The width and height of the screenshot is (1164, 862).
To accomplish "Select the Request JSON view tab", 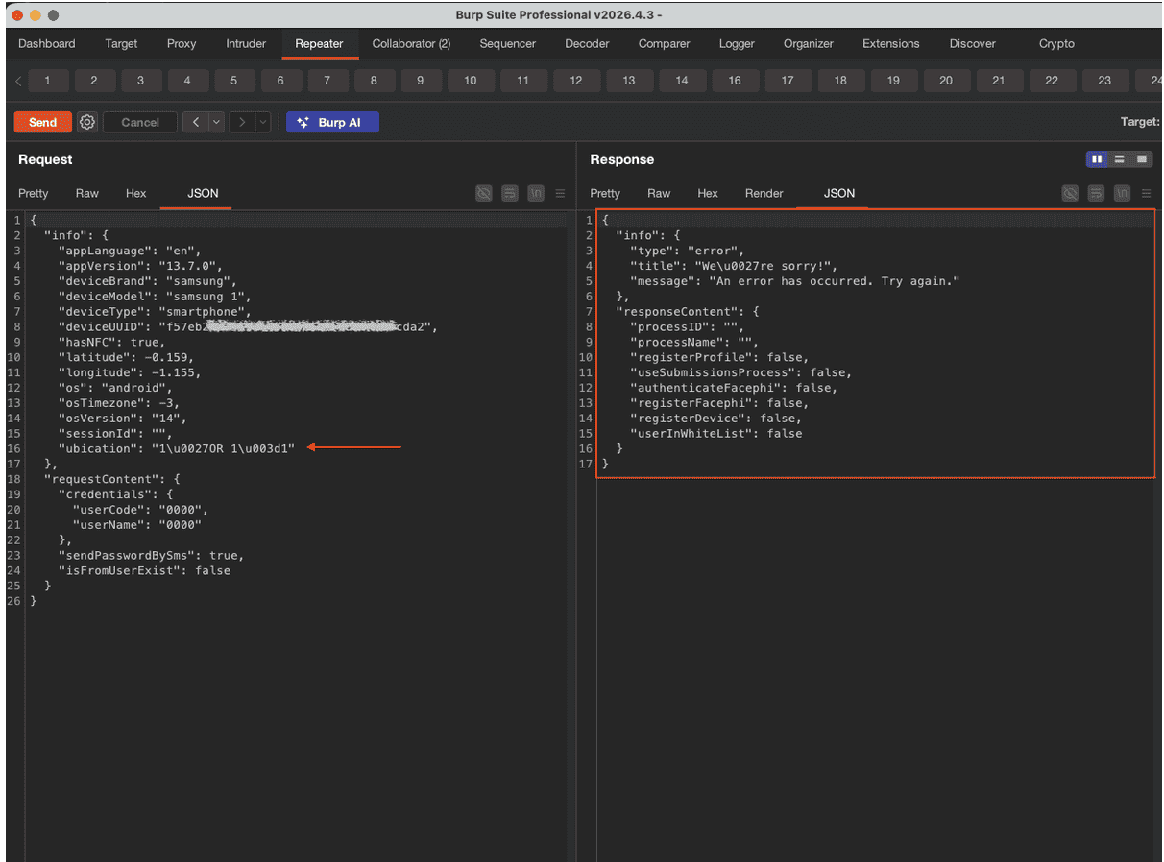I will [x=203, y=193].
